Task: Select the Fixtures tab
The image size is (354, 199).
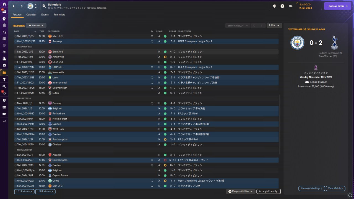Action: tap(17, 15)
